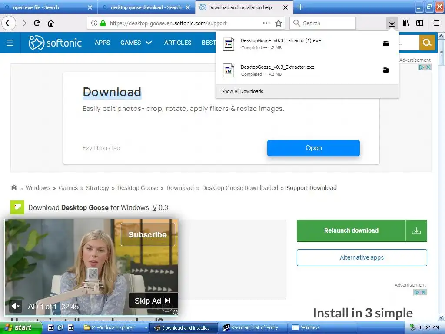Screen dimensions: 445x334
Task: Unmute the video ad
Action: tap(15, 306)
